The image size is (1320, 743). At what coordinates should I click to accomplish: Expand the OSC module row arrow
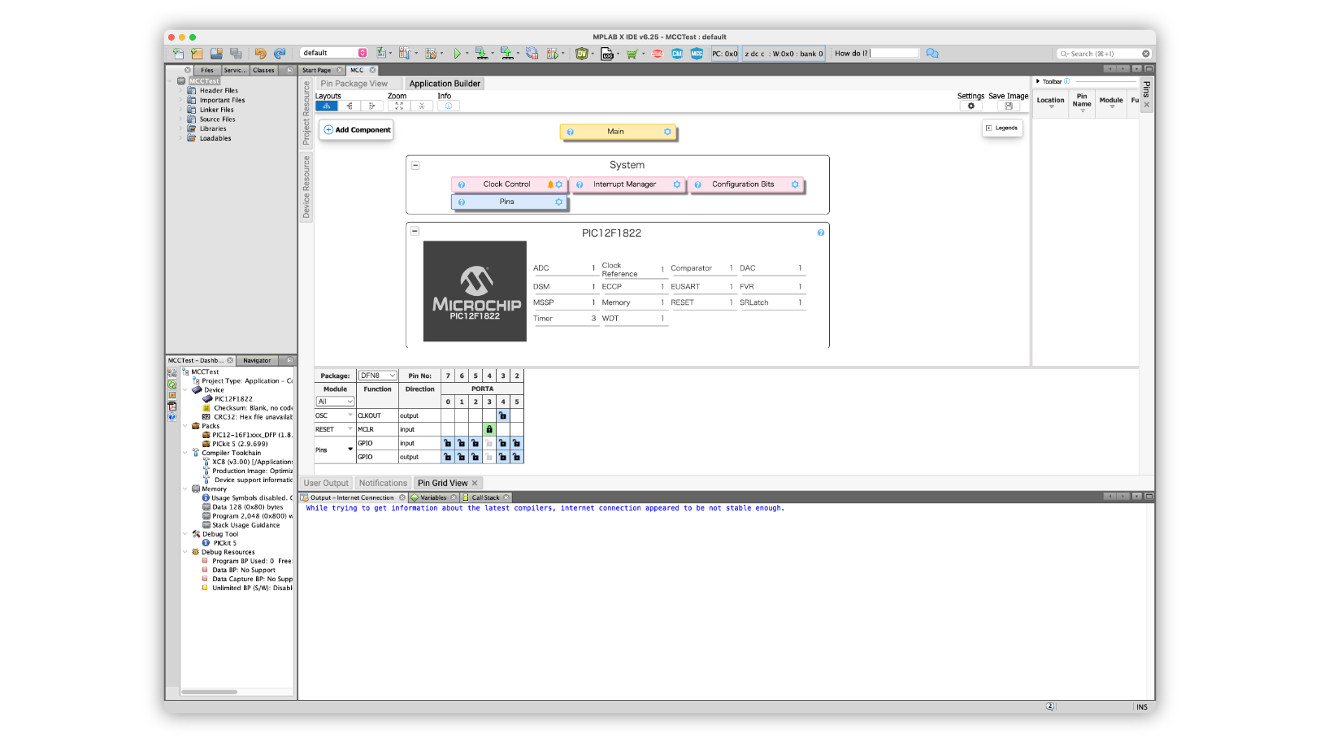tap(350, 415)
